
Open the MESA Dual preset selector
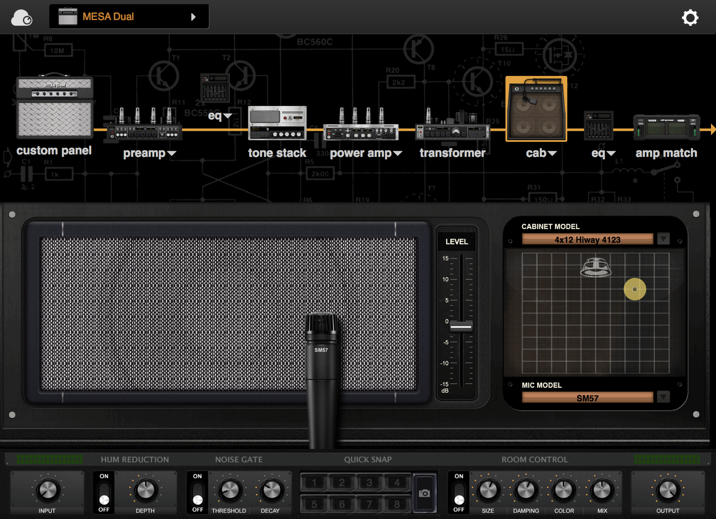[x=129, y=17]
